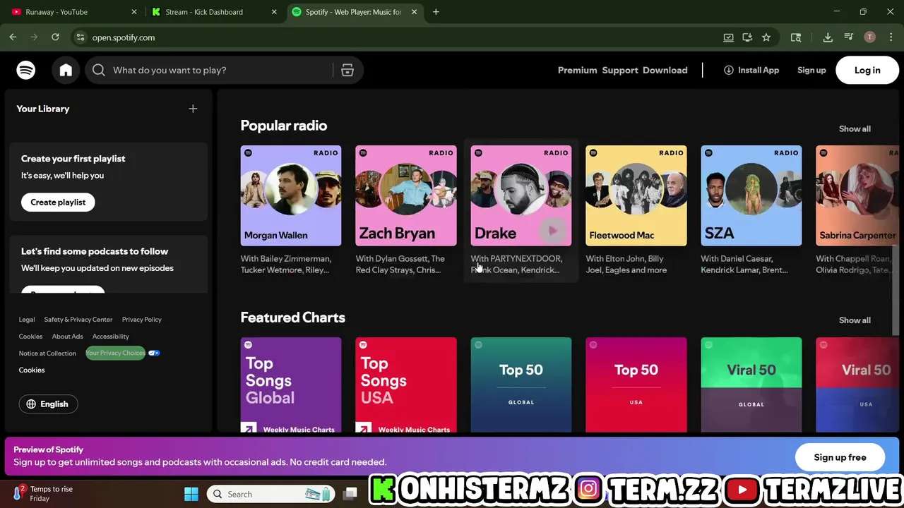
Task: Open Morgan Wallen radio card
Action: point(290,210)
